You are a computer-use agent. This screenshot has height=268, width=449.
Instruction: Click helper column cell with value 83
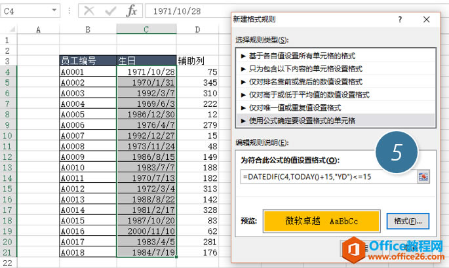click(x=197, y=220)
